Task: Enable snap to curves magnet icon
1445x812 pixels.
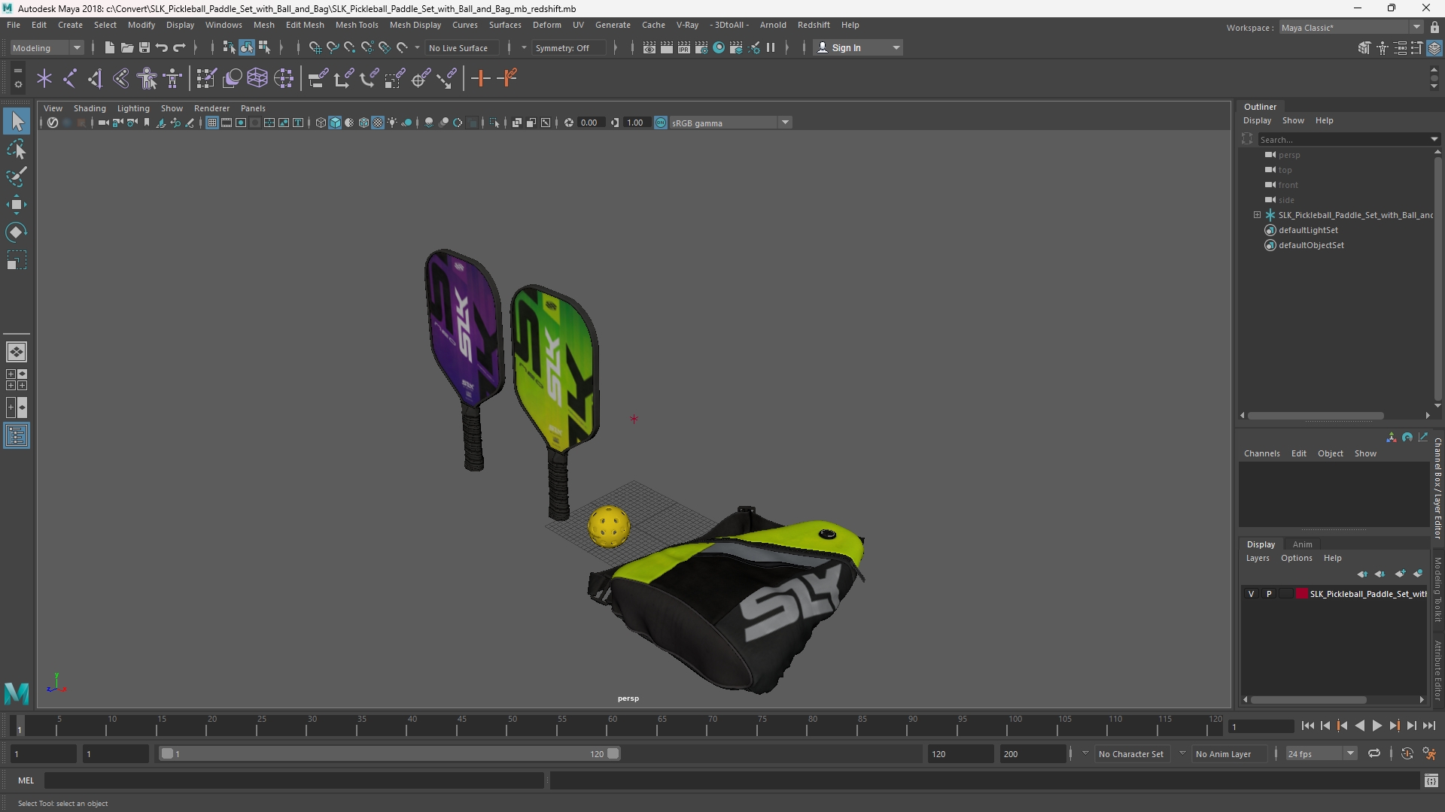Action: coord(332,47)
